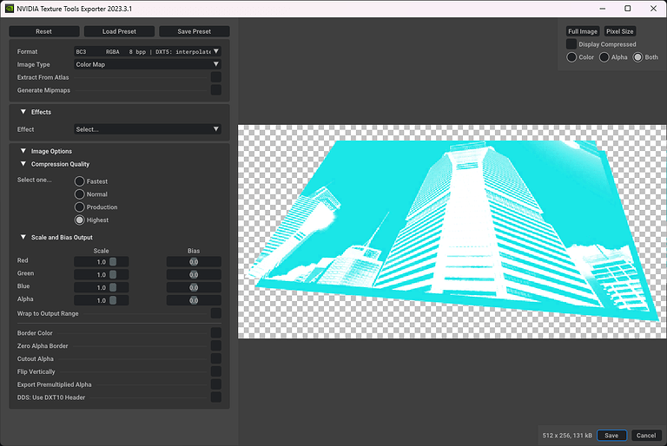The width and height of the screenshot is (667, 446).
Task: Open the Effect select dropdown
Action: pyautogui.click(x=147, y=129)
